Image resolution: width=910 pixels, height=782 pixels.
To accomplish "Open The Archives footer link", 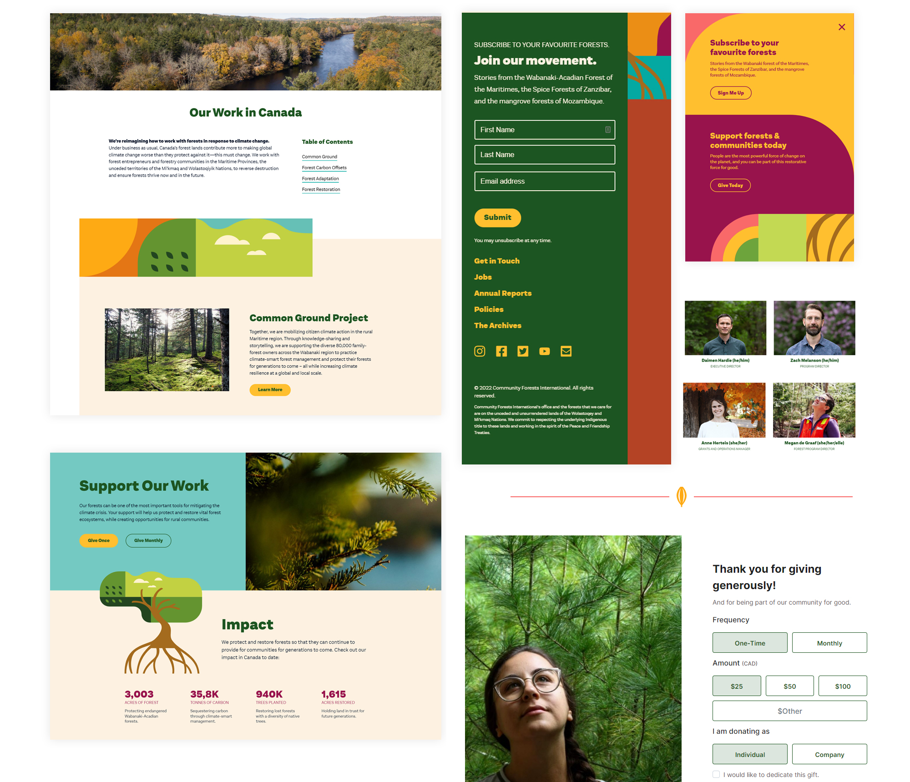I will tap(498, 326).
